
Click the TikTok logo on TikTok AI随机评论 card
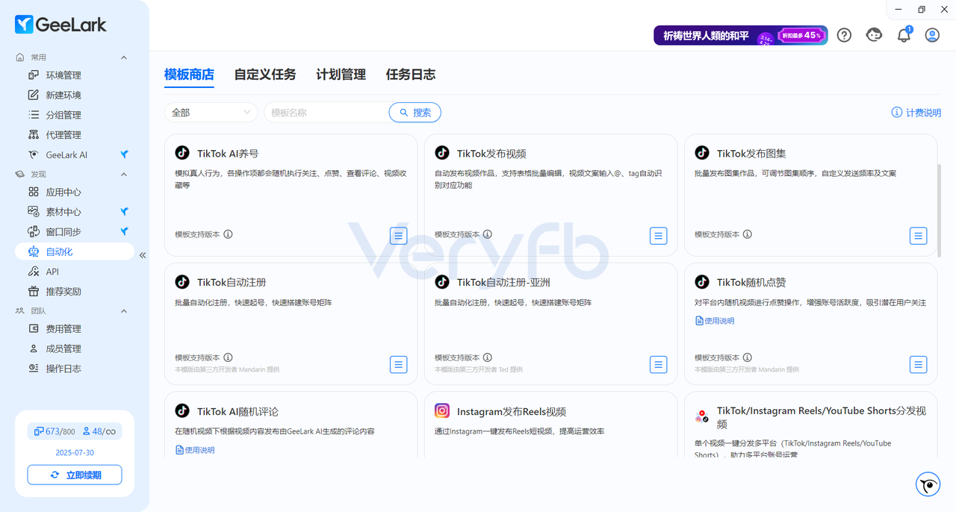[182, 410]
